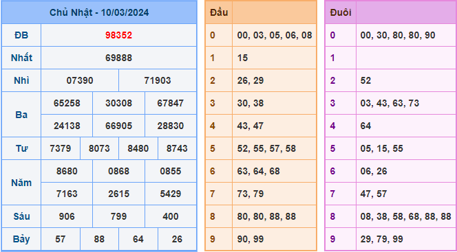Select Đầu row values 73, 79
457x252 pixels.
click(x=251, y=194)
